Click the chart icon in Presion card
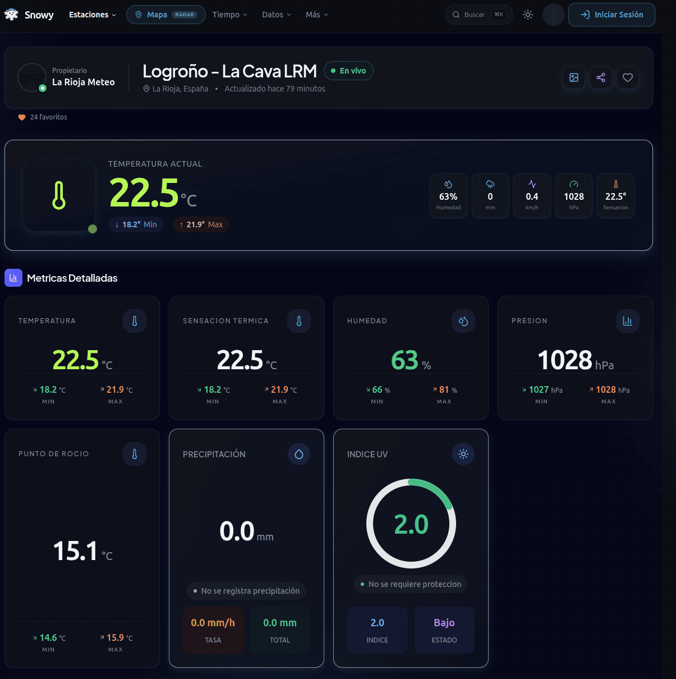Screen dimensions: 676x679 pyautogui.click(x=628, y=321)
